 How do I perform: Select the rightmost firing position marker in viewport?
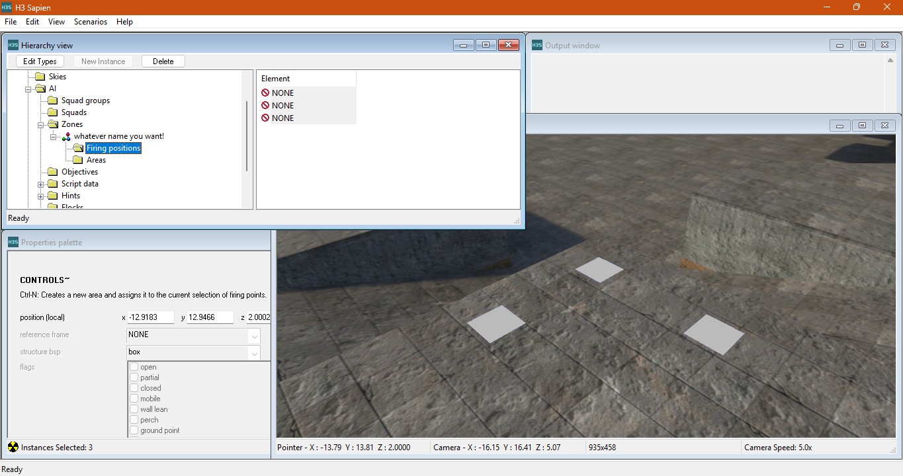pos(714,335)
